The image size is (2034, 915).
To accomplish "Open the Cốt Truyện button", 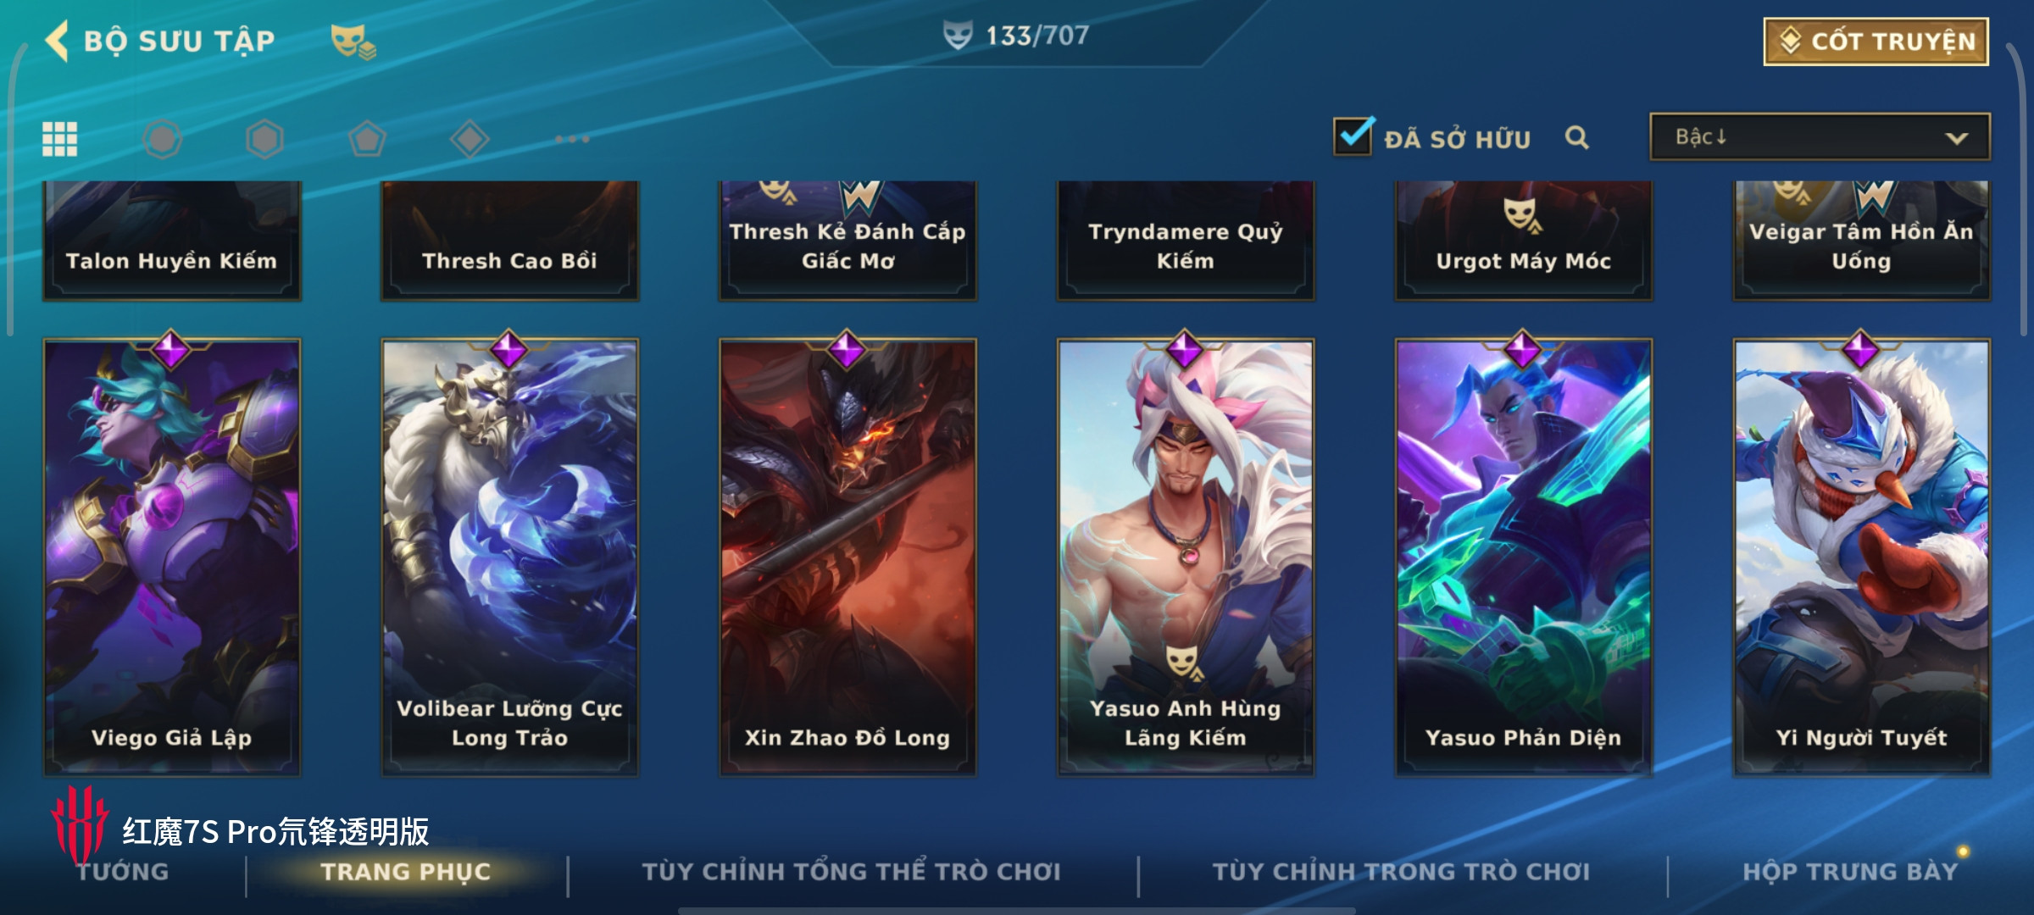I will [x=1876, y=41].
